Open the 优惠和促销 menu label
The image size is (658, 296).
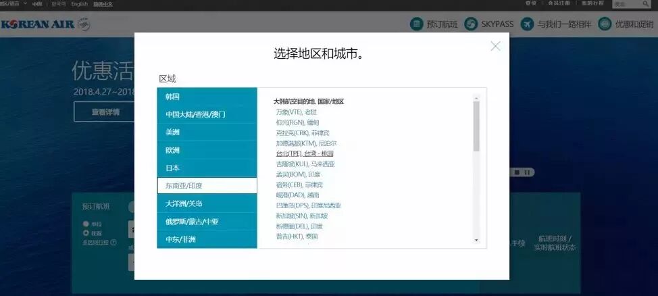(x=634, y=24)
